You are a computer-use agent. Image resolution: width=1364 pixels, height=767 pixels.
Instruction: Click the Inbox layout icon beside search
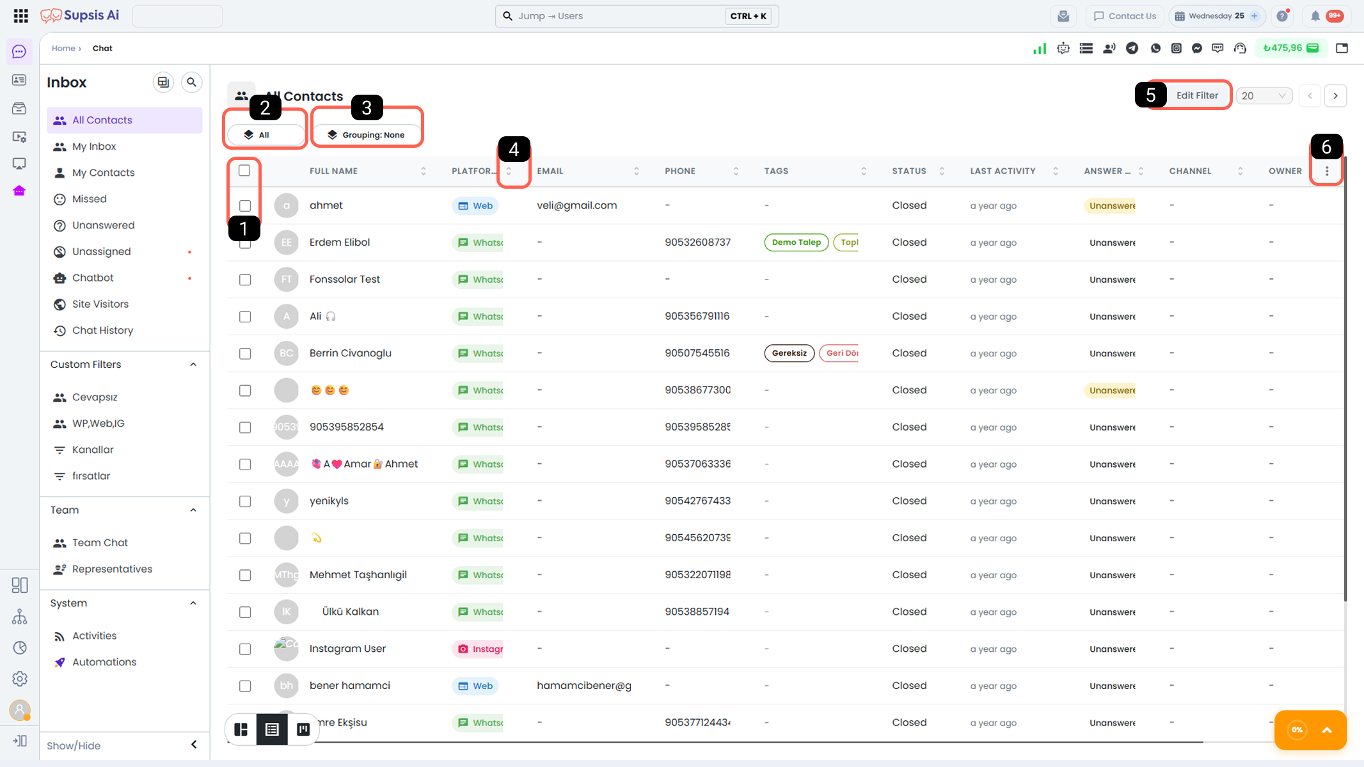163,82
